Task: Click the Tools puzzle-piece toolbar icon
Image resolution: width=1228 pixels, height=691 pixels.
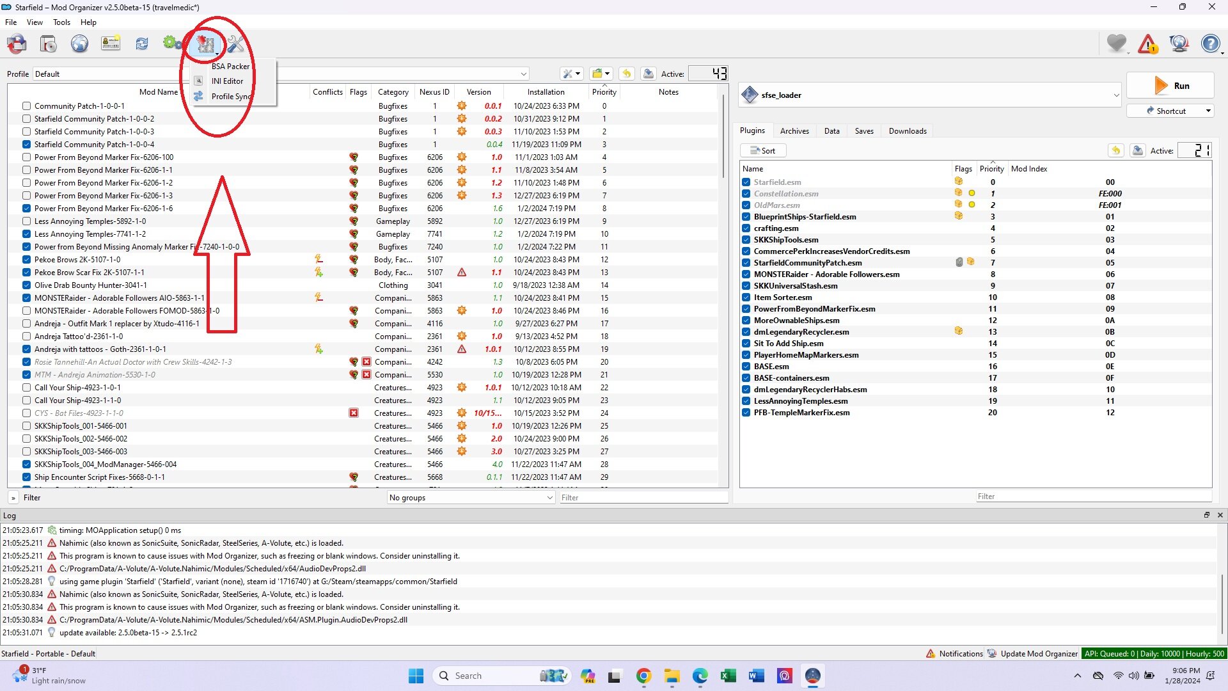Action: coord(205,44)
